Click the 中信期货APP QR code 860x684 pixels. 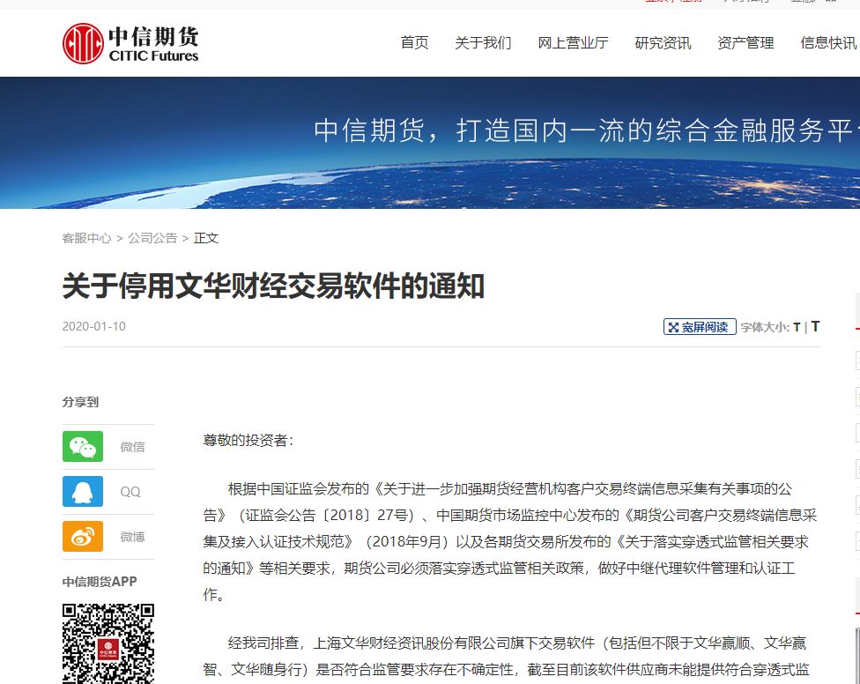[108, 643]
